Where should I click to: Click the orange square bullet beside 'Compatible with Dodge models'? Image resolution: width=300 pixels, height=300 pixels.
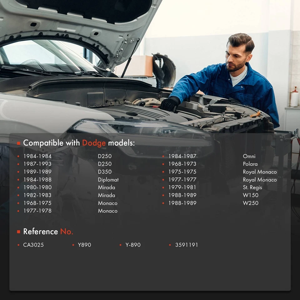(18, 143)
